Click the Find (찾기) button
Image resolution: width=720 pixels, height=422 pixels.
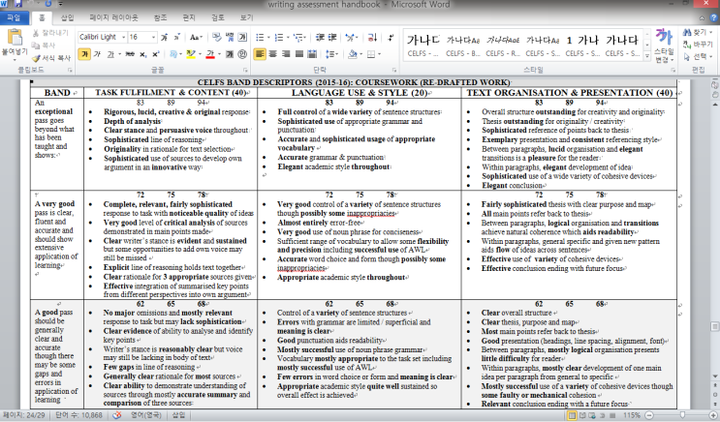[698, 33]
